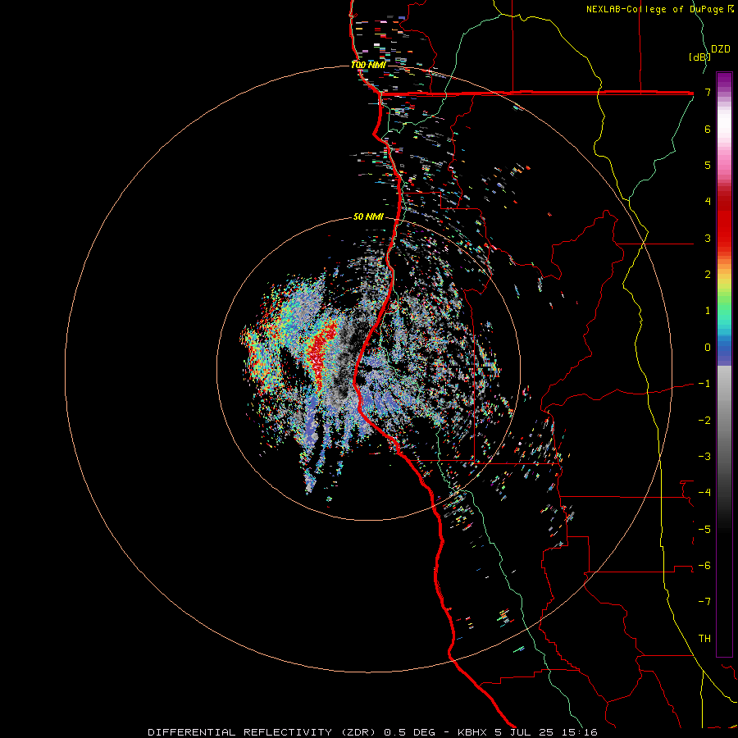This screenshot has width=738, height=738.
Task: Click the -4 value on color scale
Action: 704,493
